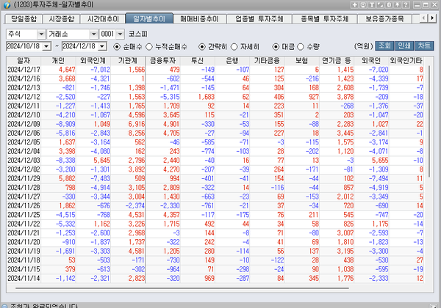Viewport: 441px width, 308px height.
Task: Click the table vertical scrollbar thumb
Action: click(x=429, y=121)
